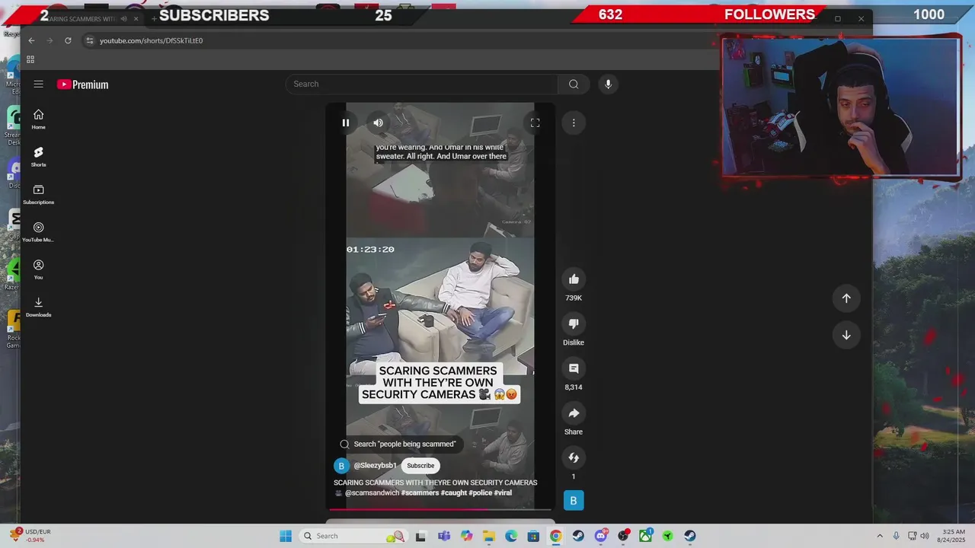The height and width of the screenshot is (548, 975).
Task: Open the YouTube hamburger guide menu
Action: pyautogui.click(x=38, y=84)
